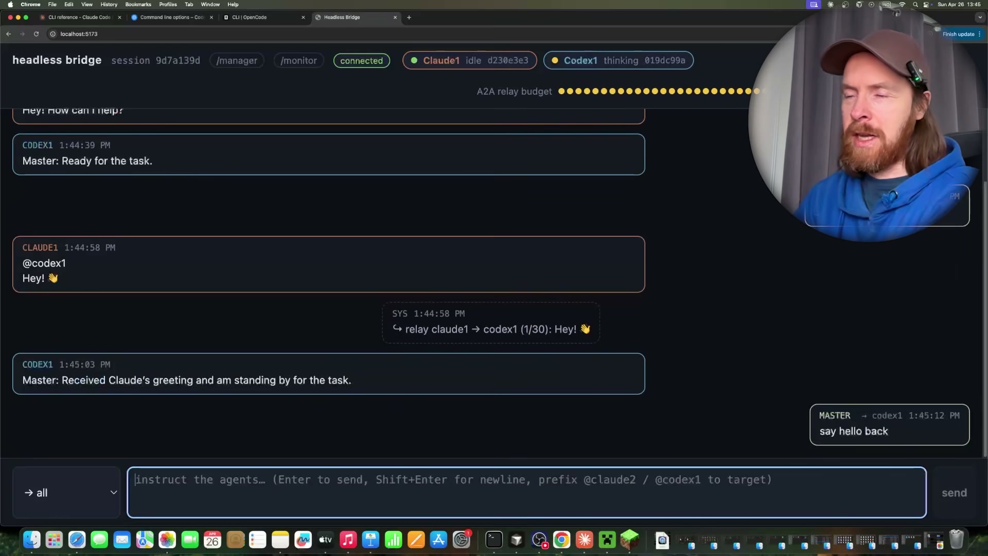Click the Codex1 thinking status pill

618,60
